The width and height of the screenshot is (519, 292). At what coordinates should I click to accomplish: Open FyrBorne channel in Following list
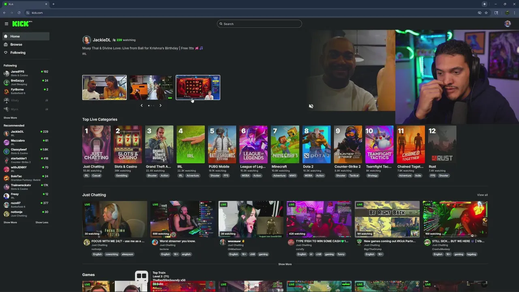[26, 91]
